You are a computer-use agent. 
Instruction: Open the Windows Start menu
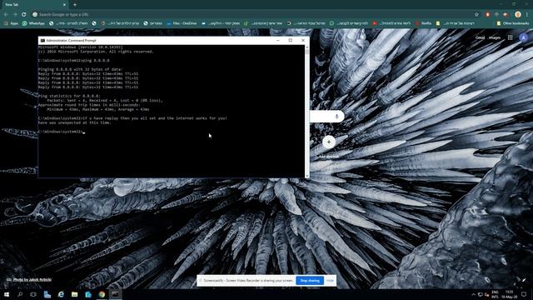click(x=7, y=294)
